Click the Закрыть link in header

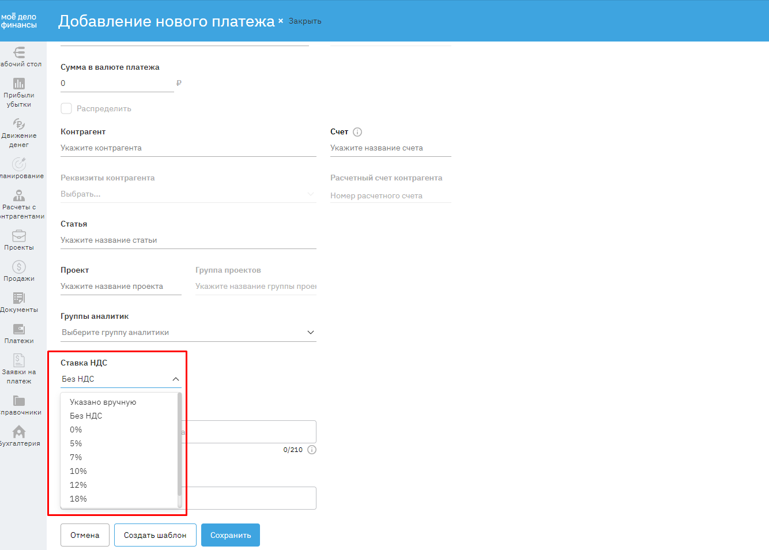coord(305,21)
